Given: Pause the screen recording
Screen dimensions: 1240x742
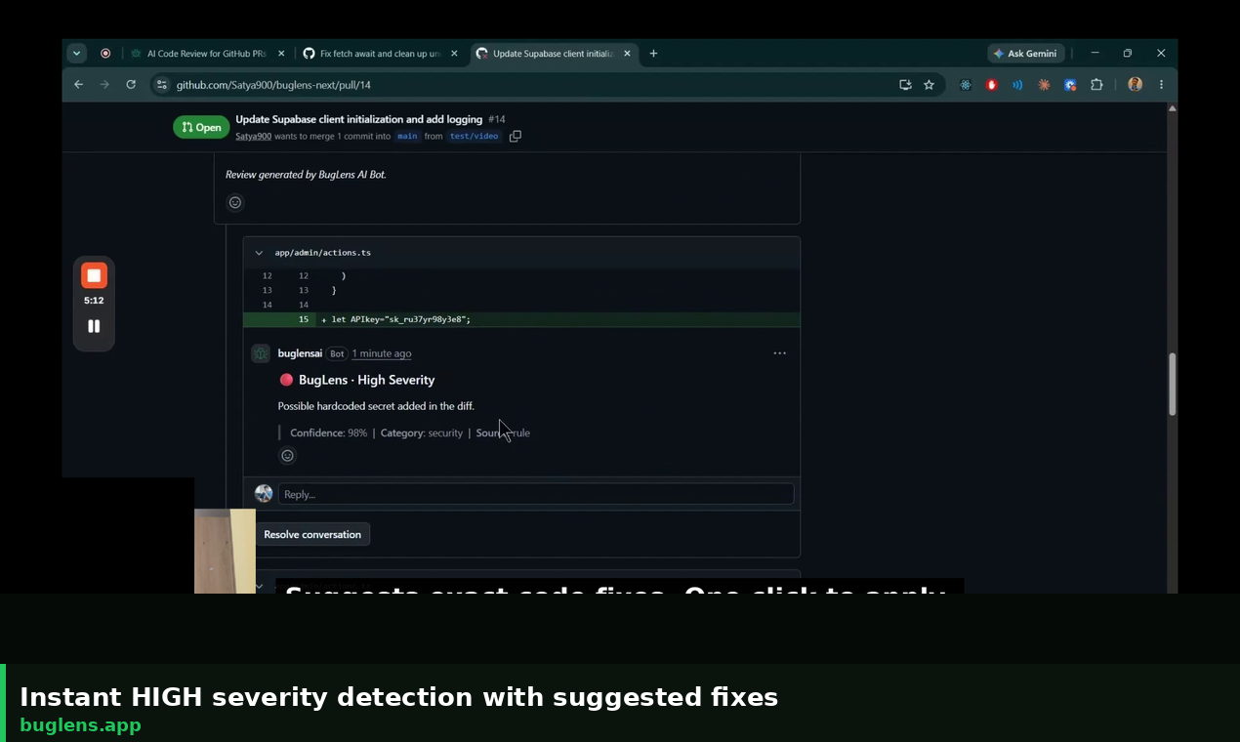Looking at the screenshot, I should click(94, 326).
